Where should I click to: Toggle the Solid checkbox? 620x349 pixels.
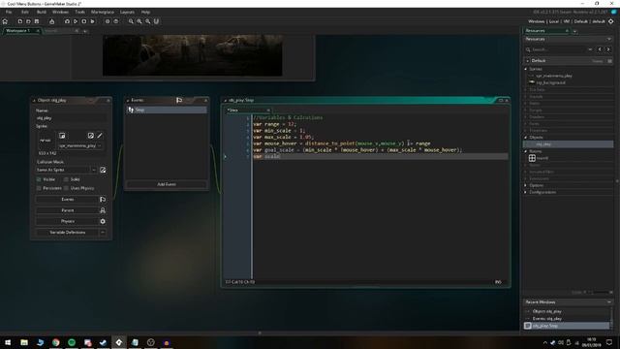pos(66,179)
